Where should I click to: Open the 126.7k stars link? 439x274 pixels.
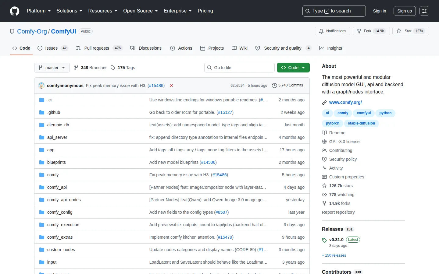click(x=341, y=186)
